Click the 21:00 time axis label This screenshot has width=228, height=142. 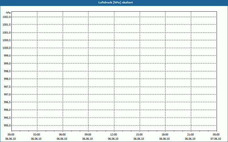[x=191, y=135]
